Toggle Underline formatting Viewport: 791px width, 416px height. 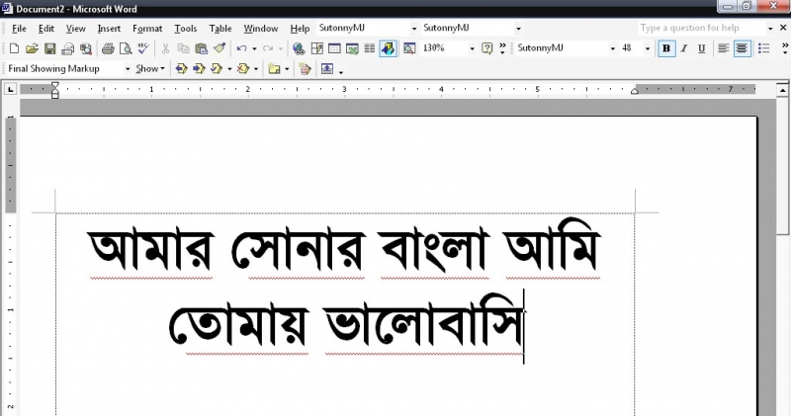[x=701, y=48]
